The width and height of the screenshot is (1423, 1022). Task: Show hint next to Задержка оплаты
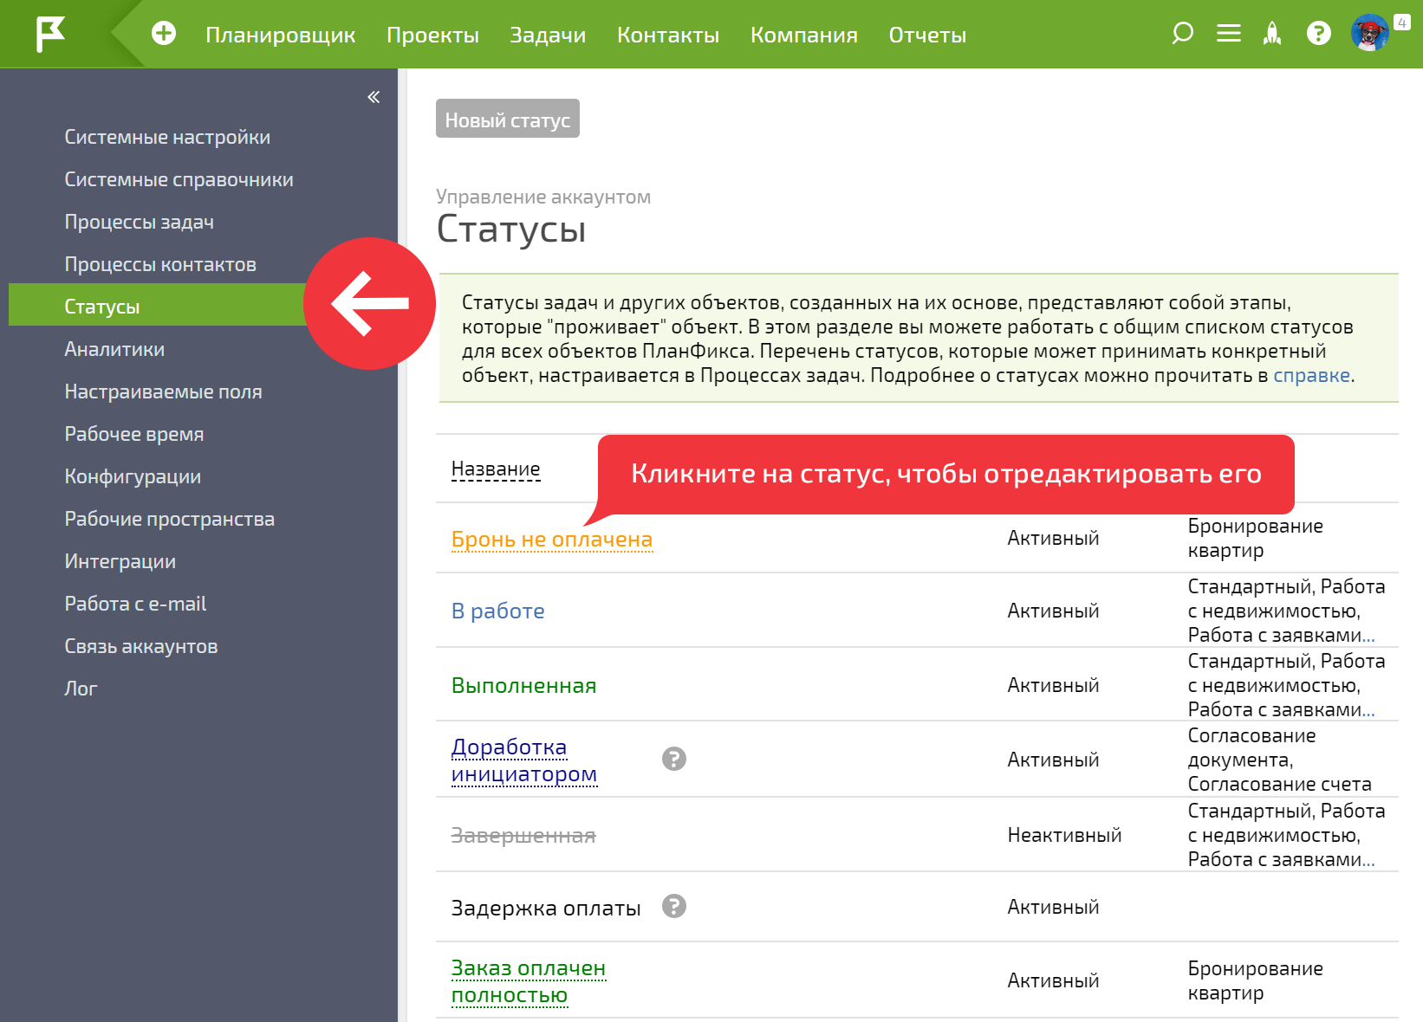[x=674, y=906]
